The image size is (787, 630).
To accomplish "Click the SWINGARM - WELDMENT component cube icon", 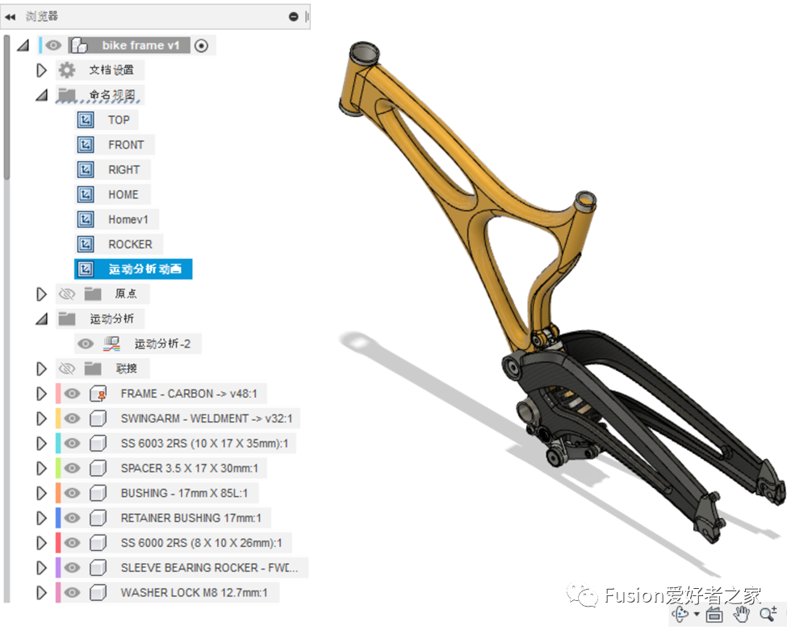I will [98, 419].
